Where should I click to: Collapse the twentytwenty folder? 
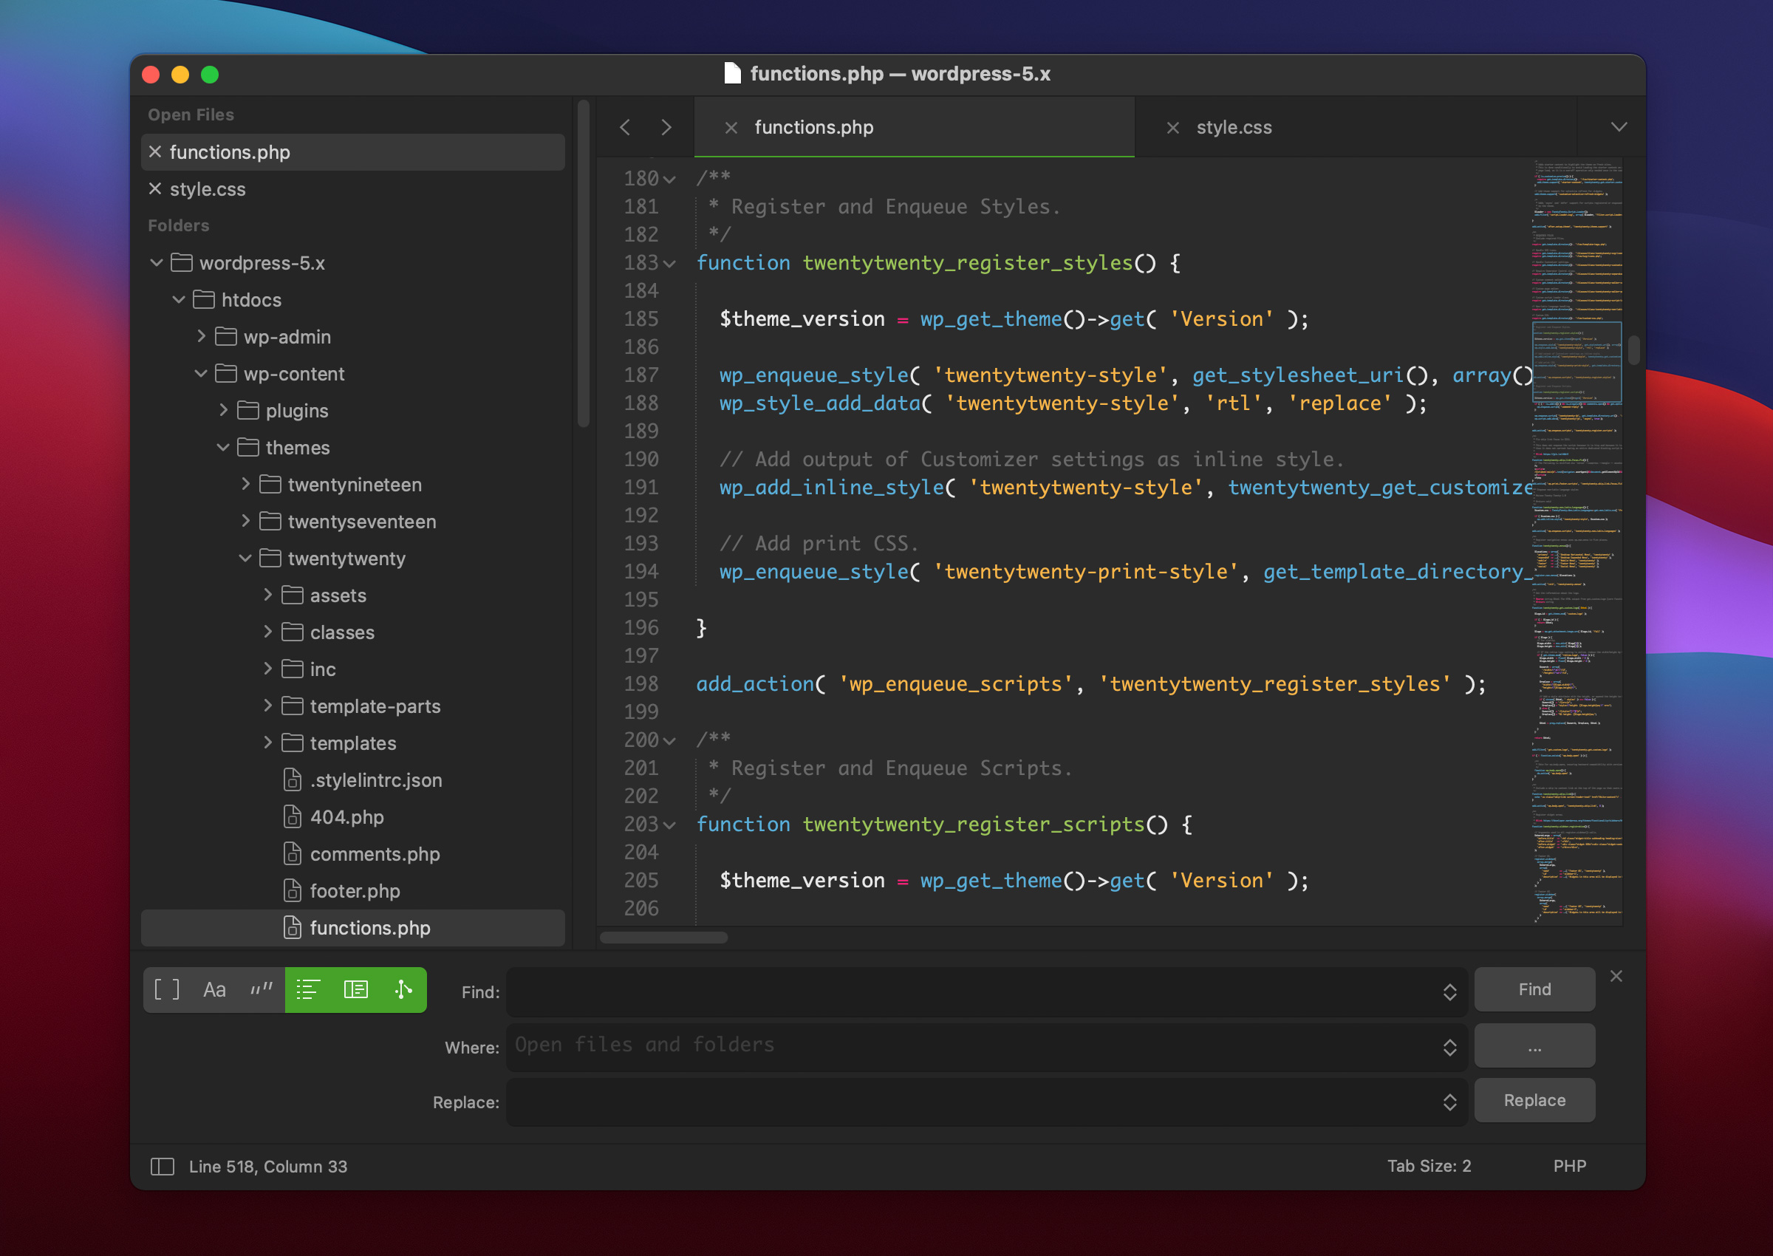[246, 559]
